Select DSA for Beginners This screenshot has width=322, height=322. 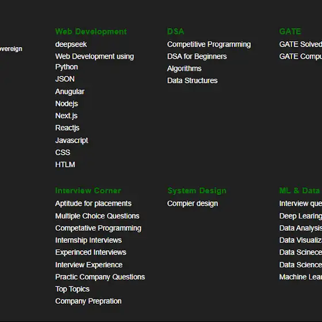click(197, 56)
